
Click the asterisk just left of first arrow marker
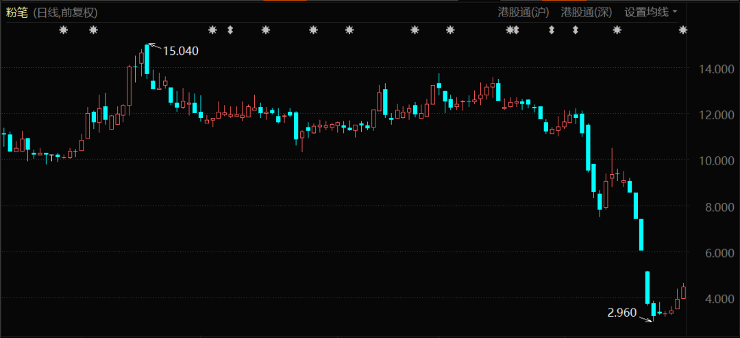point(212,30)
